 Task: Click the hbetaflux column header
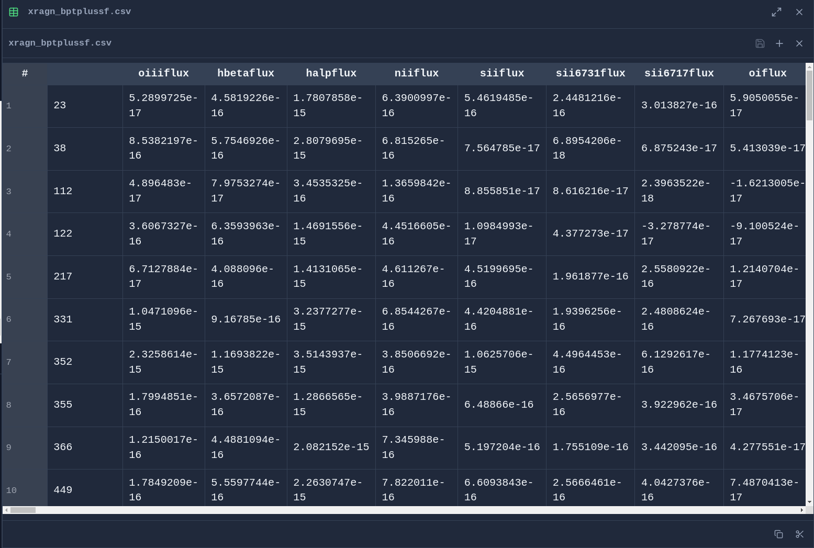click(246, 73)
